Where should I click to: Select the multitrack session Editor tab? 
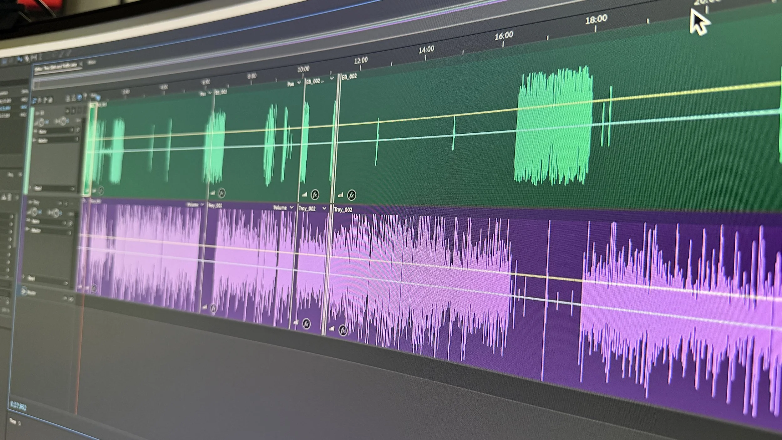coord(56,67)
